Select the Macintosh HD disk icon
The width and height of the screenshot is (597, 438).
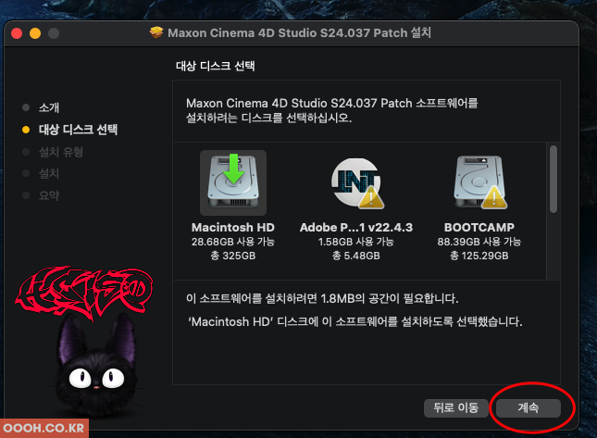(x=233, y=182)
